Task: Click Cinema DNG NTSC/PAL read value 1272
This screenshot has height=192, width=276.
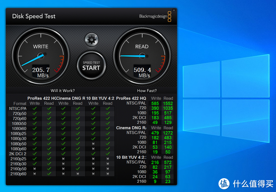Action: pos(168,133)
